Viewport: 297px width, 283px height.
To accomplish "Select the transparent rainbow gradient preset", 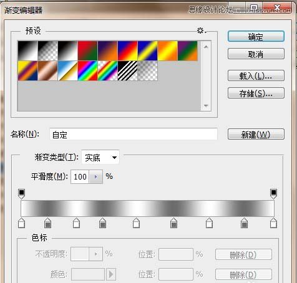I will [x=108, y=70].
